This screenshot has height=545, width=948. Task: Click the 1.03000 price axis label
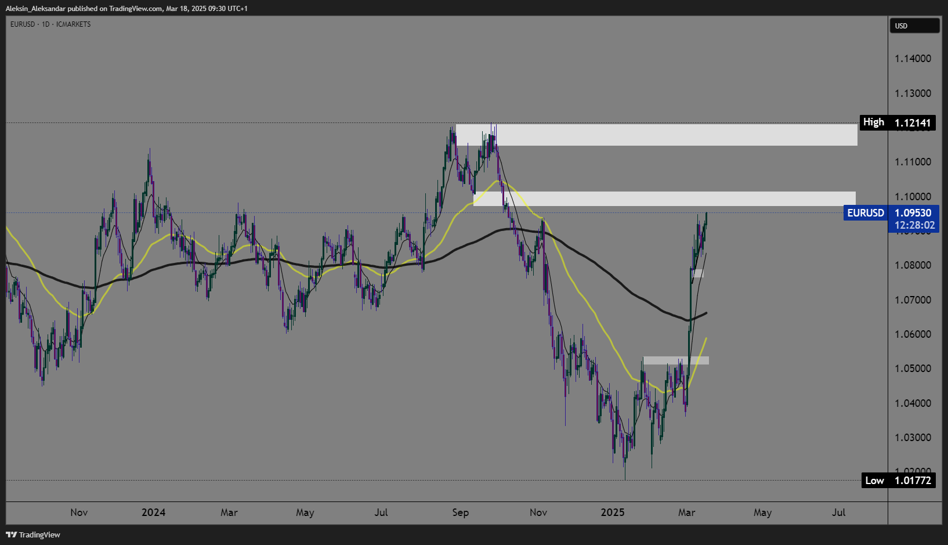tap(913, 438)
